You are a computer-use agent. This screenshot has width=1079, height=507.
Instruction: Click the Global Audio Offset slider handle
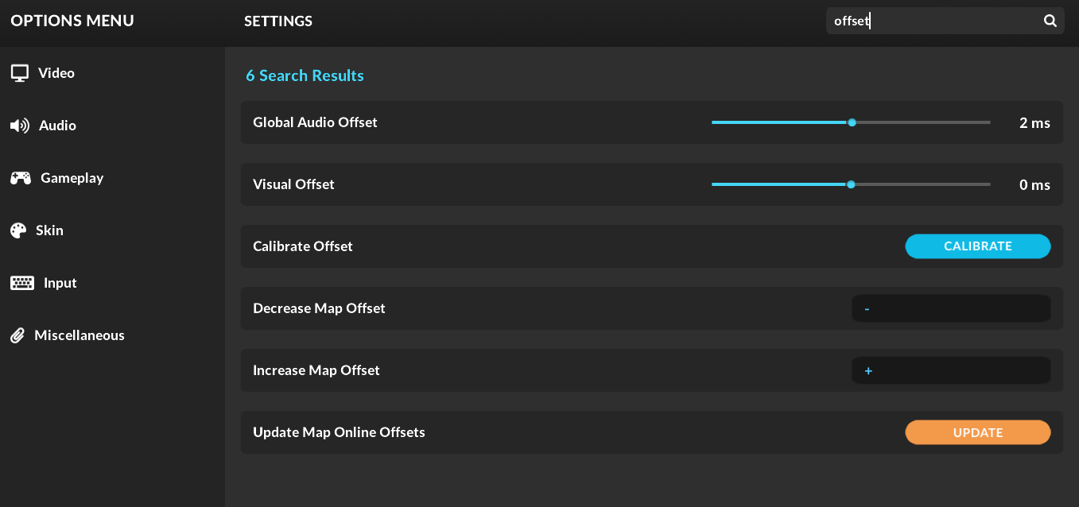pyautogui.click(x=852, y=122)
